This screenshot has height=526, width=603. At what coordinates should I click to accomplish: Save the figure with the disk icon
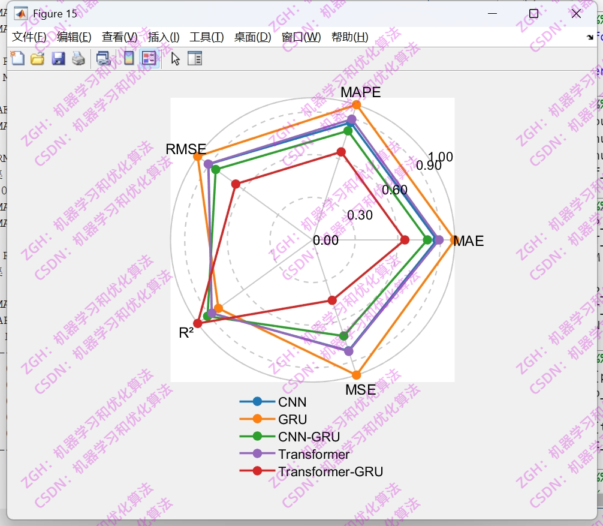click(x=58, y=59)
